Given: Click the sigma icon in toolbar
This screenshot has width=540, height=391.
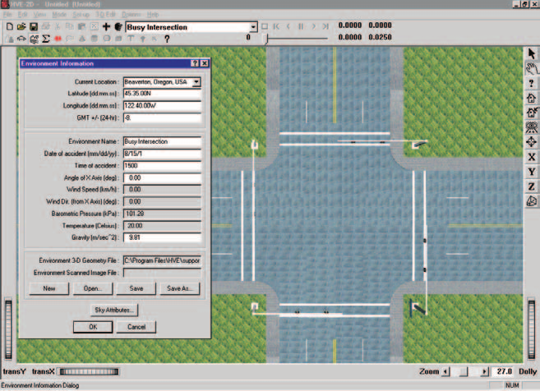Looking at the screenshot, I should 46,39.
